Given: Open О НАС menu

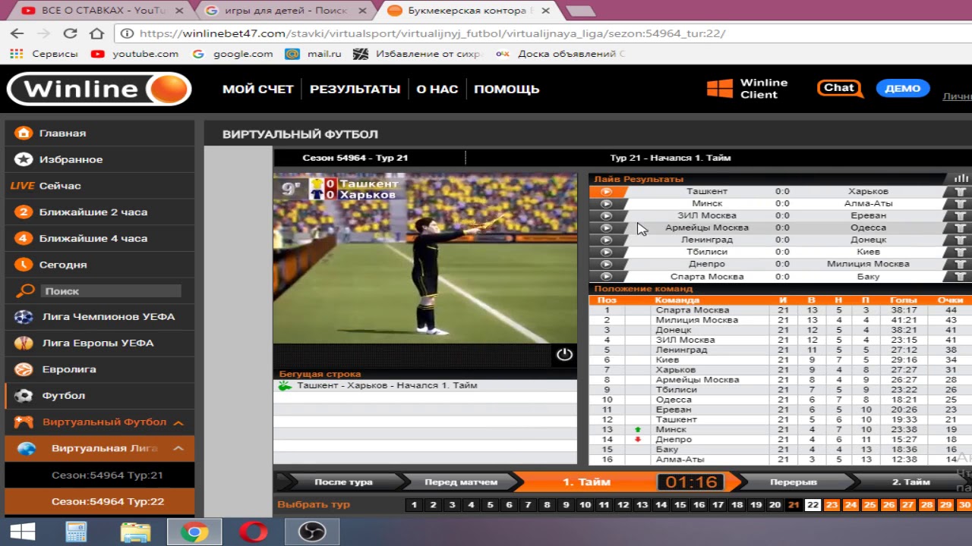Looking at the screenshot, I should click(437, 89).
